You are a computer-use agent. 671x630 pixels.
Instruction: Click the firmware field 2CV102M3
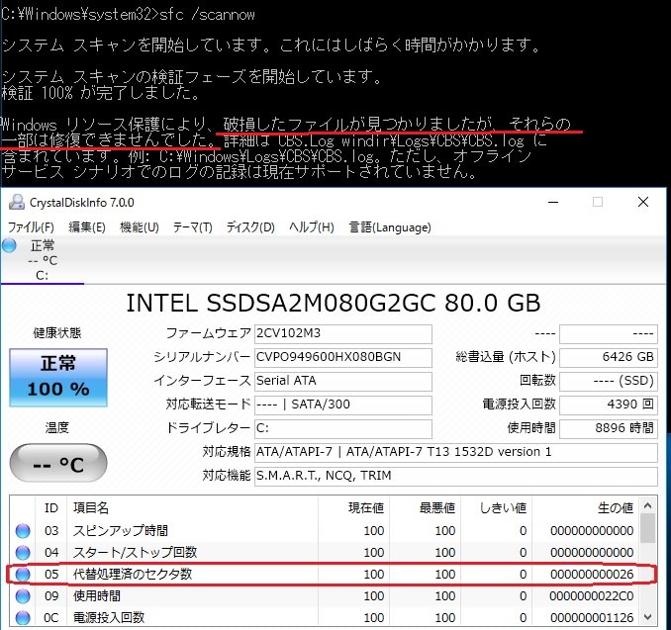343,333
